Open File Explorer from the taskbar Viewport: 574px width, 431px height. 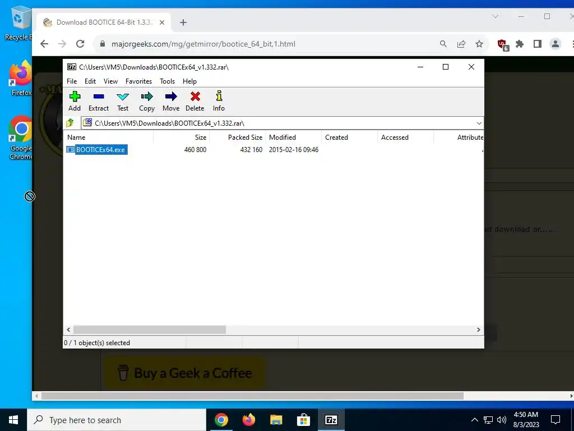point(276,420)
